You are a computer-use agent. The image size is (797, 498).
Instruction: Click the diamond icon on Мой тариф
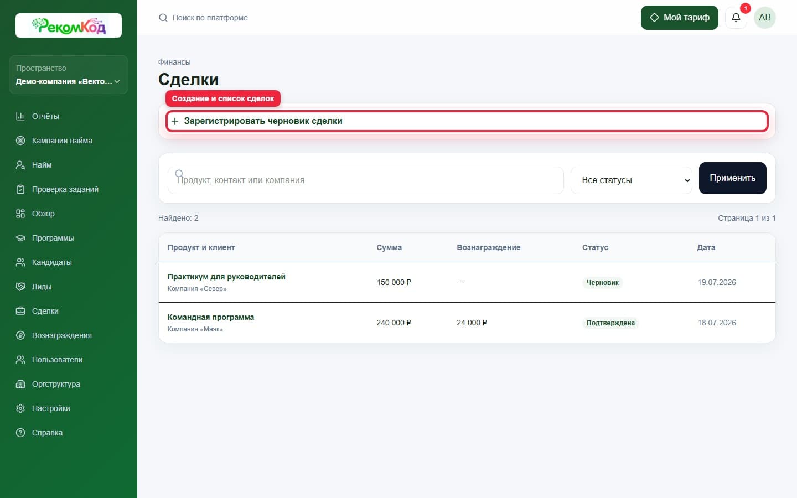tap(654, 18)
